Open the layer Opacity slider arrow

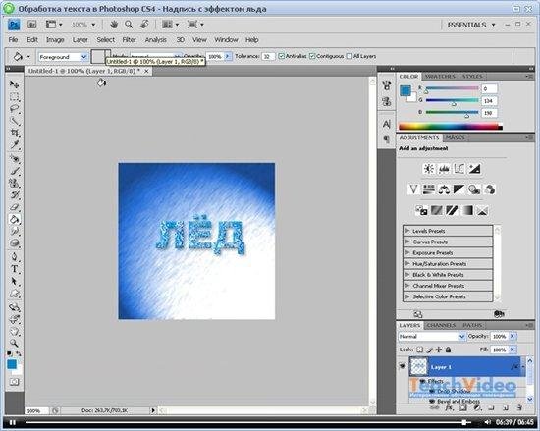coord(513,336)
